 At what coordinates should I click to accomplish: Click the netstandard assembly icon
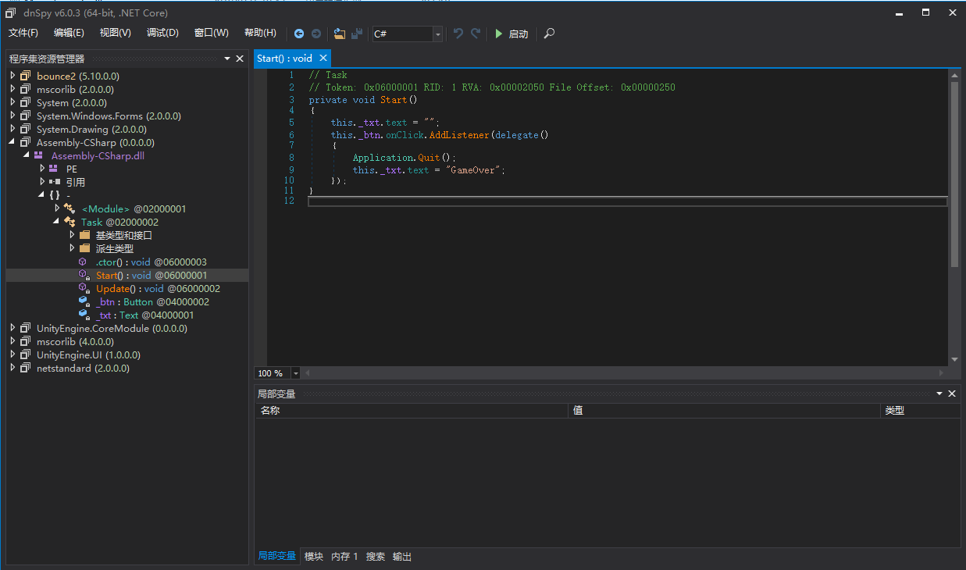point(26,368)
